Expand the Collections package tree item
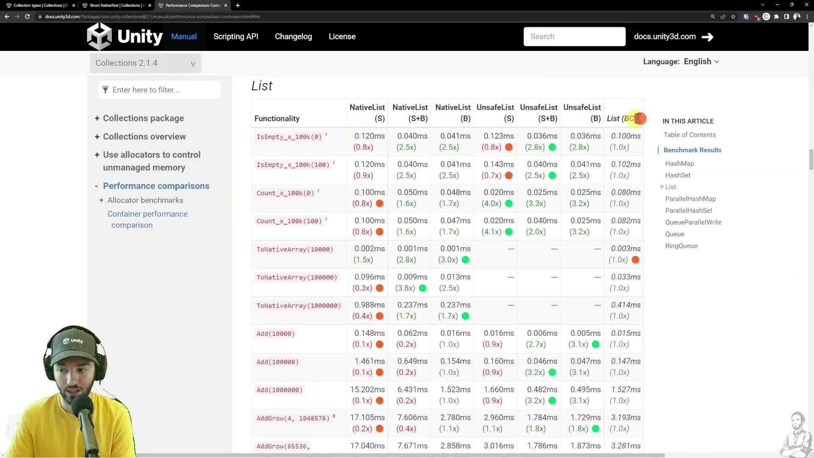814x458 pixels. 97,118
